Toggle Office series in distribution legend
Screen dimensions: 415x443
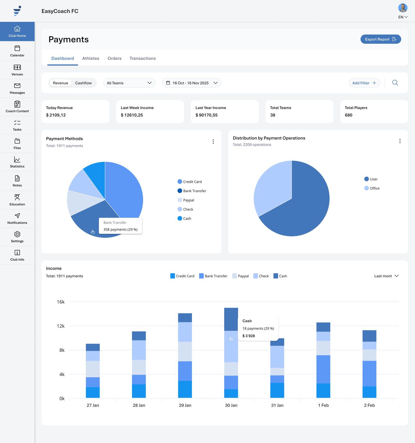tap(372, 188)
